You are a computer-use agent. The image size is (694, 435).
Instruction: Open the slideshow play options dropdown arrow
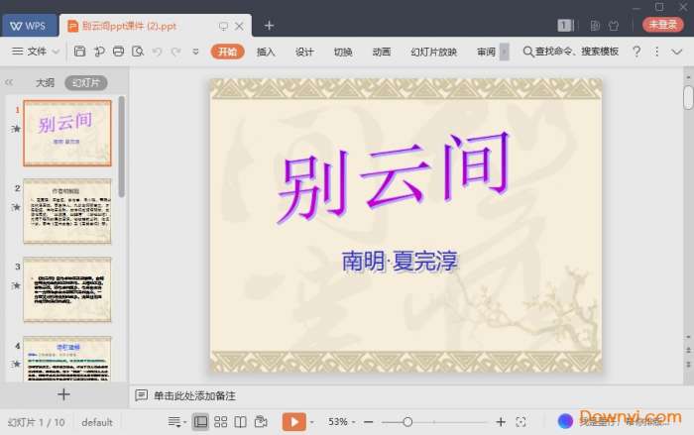click(x=311, y=422)
